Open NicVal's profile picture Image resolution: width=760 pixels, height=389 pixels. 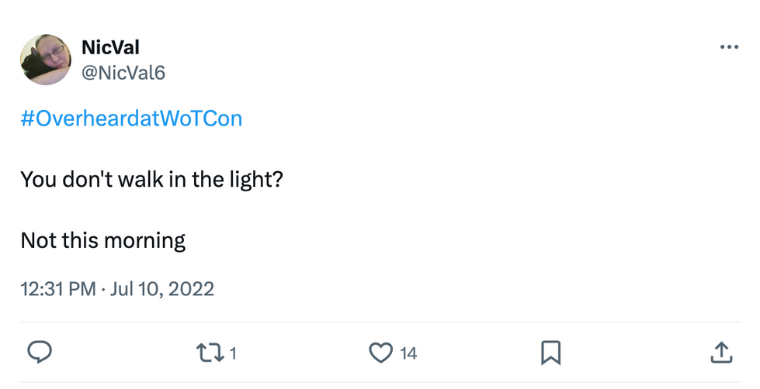click(47, 60)
